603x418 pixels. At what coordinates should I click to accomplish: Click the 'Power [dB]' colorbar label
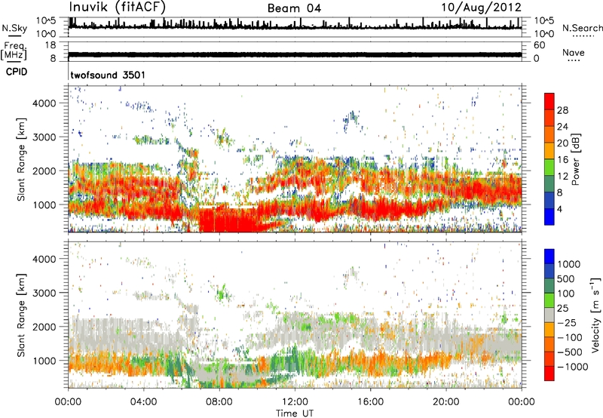[575, 159]
